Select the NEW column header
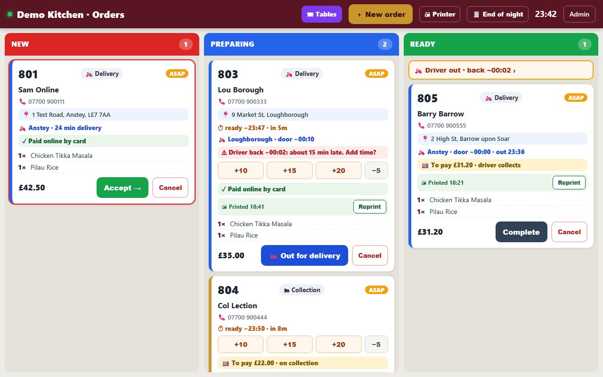 [x=102, y=44]
